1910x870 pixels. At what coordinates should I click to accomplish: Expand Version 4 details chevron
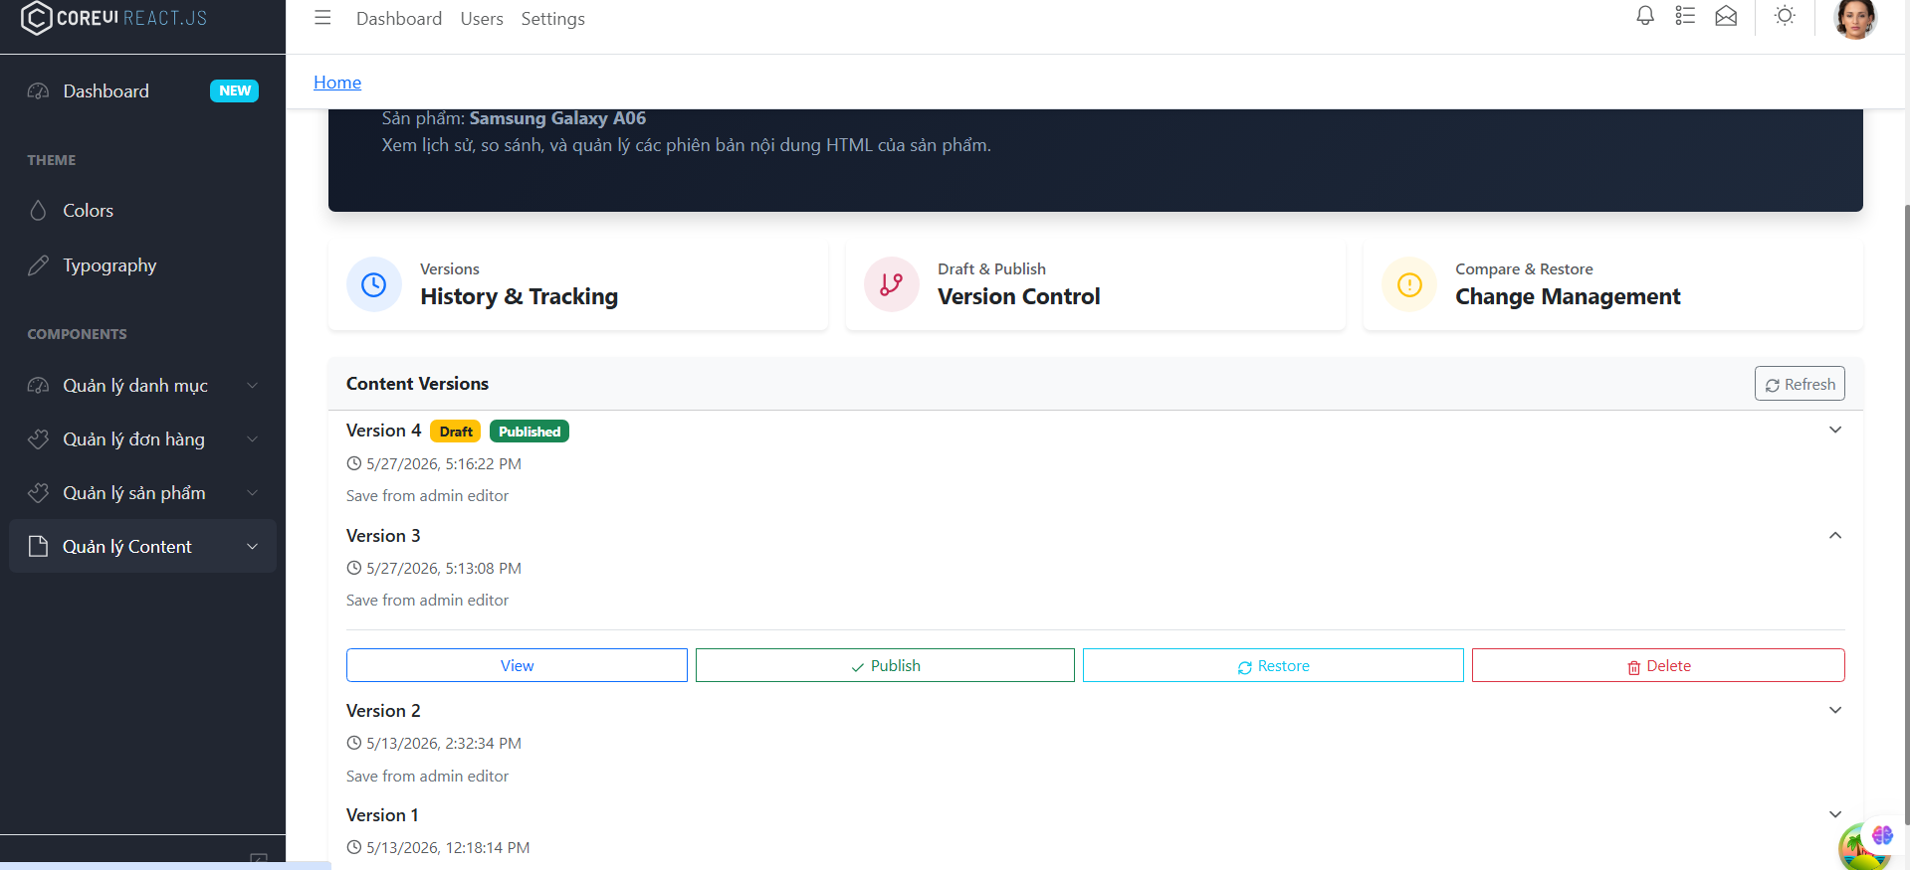point(1835,431)
